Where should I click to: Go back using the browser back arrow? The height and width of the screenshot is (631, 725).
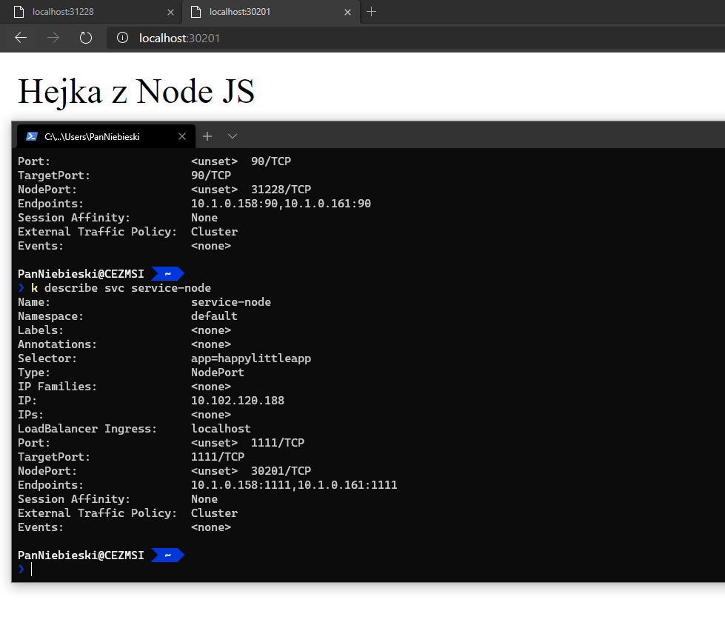tap(21, 38)
